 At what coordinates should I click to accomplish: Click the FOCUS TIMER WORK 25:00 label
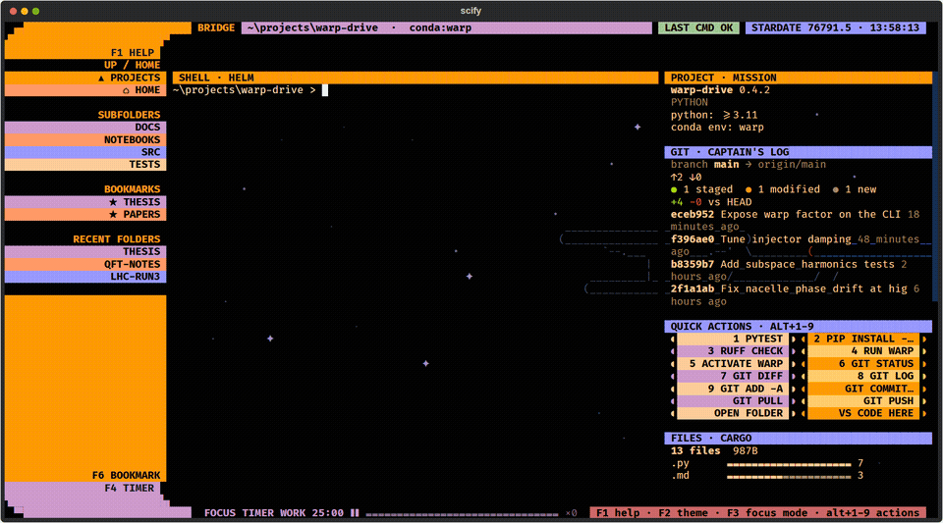[x=274, y=513]
